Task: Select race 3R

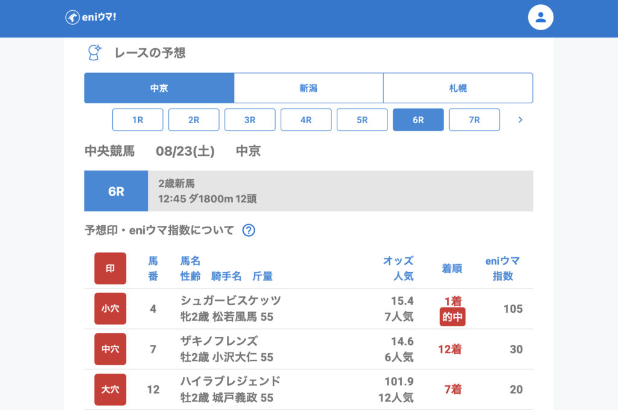Action: (250, 120)
